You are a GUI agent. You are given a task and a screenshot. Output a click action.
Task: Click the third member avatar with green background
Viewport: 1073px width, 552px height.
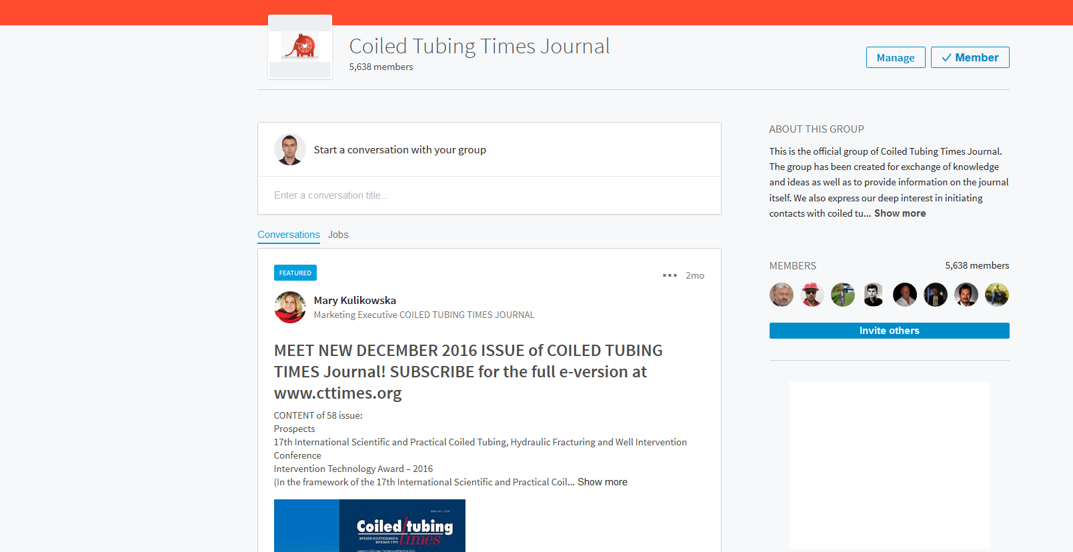click(843, 295)
